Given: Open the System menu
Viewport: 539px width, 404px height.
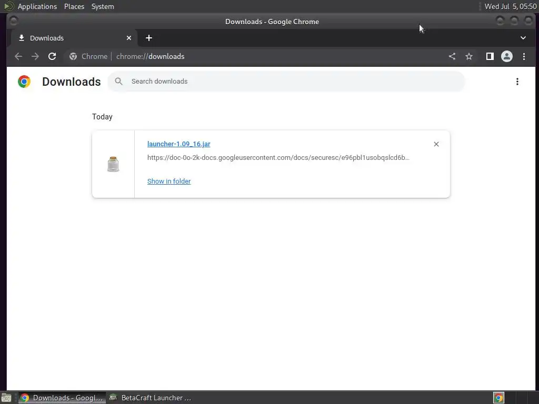Looking at the screenshot, I should (x=103, y=6).
